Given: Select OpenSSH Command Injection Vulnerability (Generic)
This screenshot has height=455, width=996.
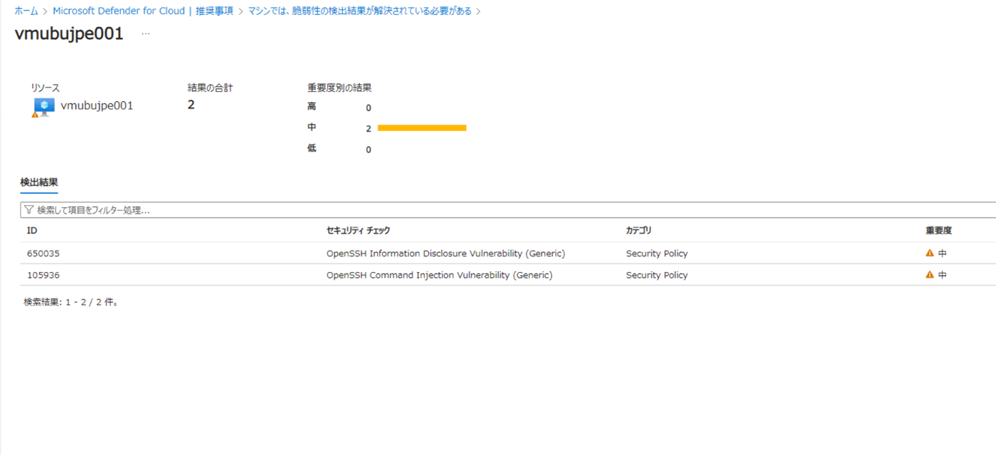Looking at the screenshot, I should pos(440,275).
